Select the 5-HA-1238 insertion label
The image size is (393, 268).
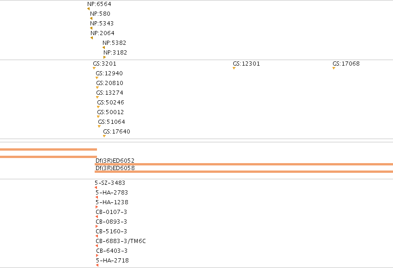point(112,202)
